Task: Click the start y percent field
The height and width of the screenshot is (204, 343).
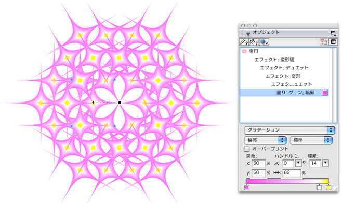Action: tap(258, 173)
